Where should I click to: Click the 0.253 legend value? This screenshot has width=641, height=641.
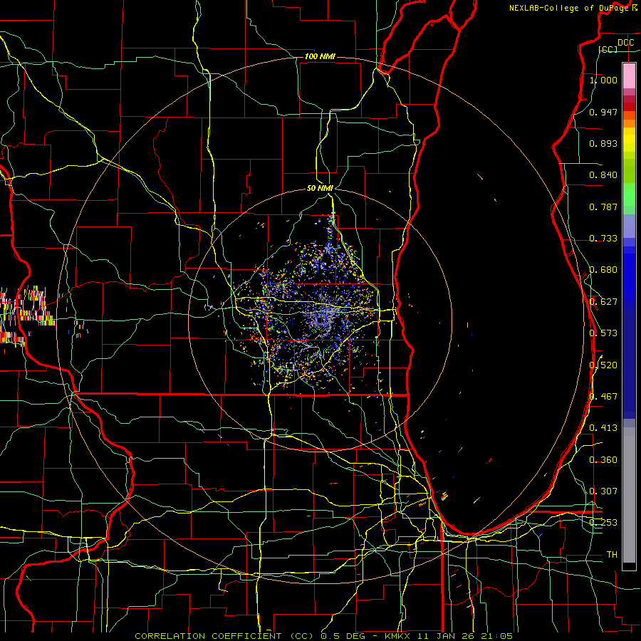coord(603,523)
